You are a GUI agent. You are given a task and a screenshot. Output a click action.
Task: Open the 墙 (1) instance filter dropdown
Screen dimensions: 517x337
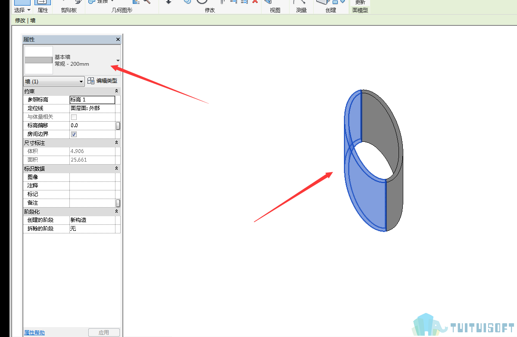click(x=54, y=81)
